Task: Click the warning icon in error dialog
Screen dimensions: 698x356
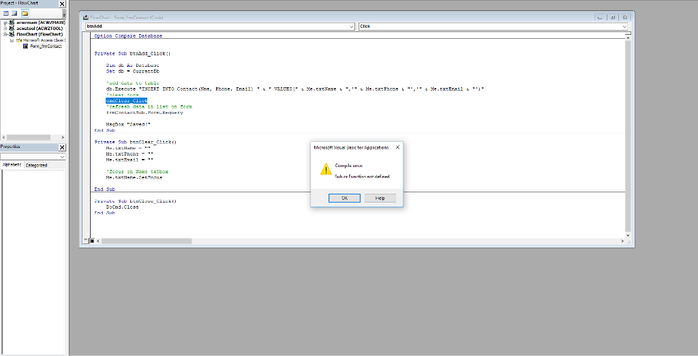Action: click(326, 169)
